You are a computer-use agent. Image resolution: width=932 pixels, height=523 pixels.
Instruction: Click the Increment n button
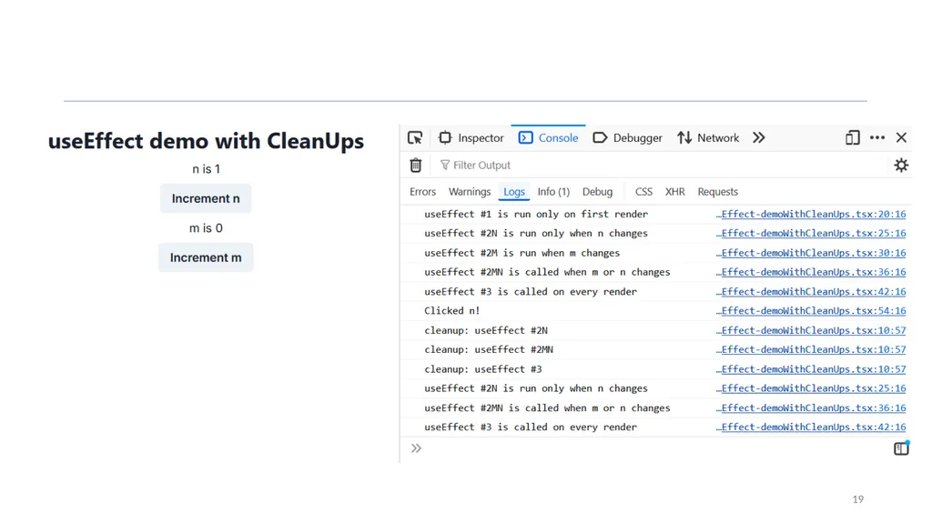tap(206, 198)
